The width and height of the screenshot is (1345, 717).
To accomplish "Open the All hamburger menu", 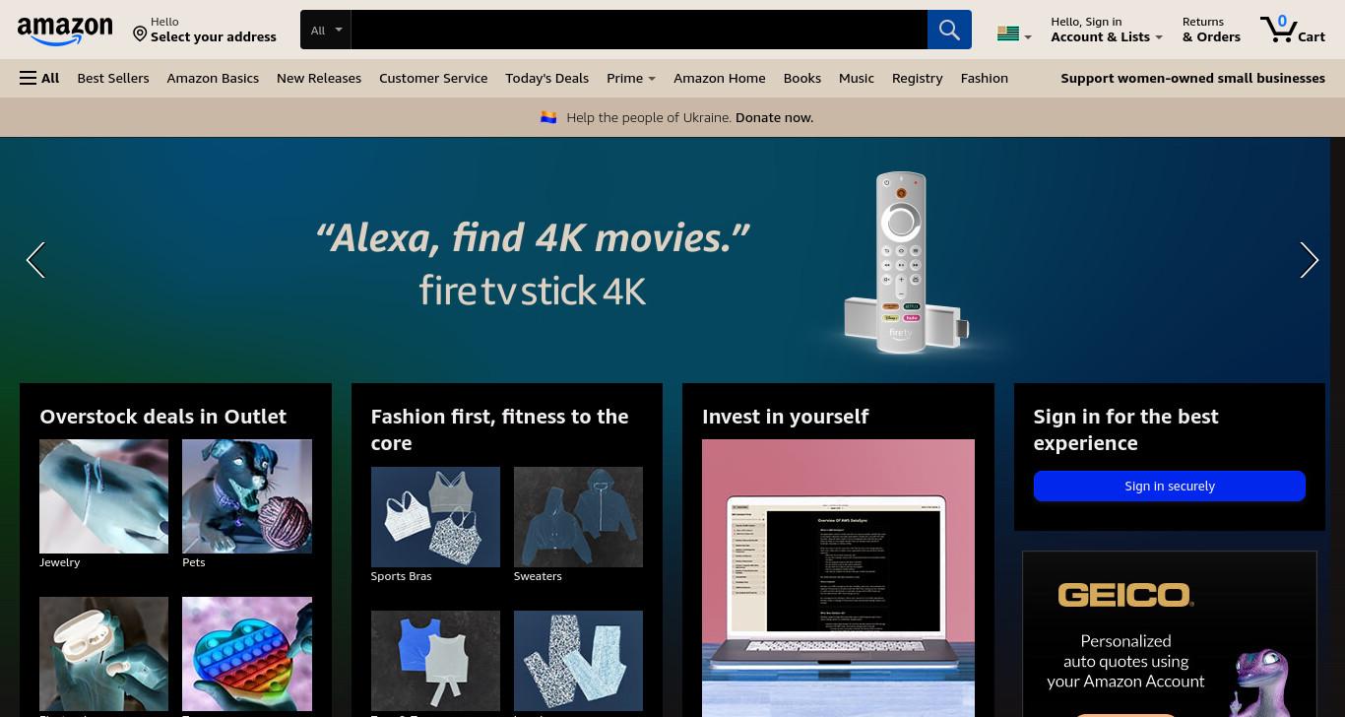I will pyautogui.click(x=39, y=78).
